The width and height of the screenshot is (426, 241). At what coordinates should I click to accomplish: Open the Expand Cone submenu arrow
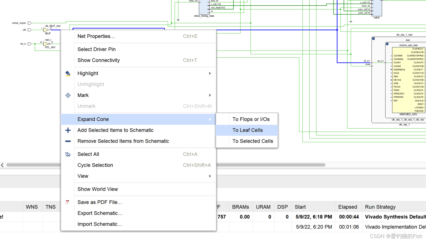[x=210, y=119]
